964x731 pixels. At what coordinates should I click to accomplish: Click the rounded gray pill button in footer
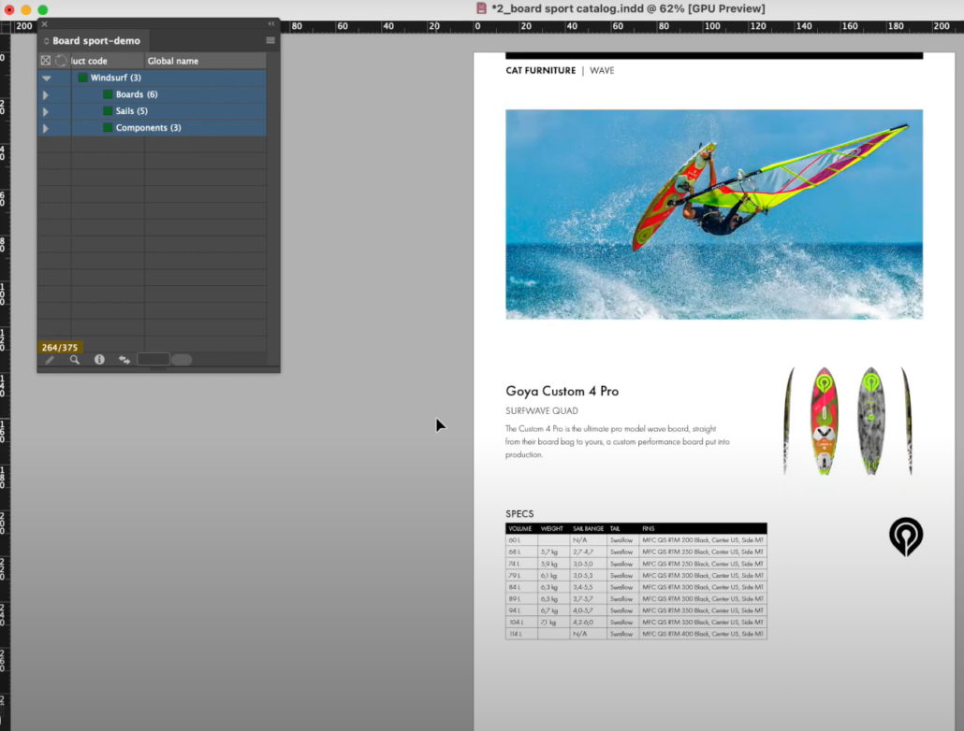pyautogui.click(x=182, y=360)
